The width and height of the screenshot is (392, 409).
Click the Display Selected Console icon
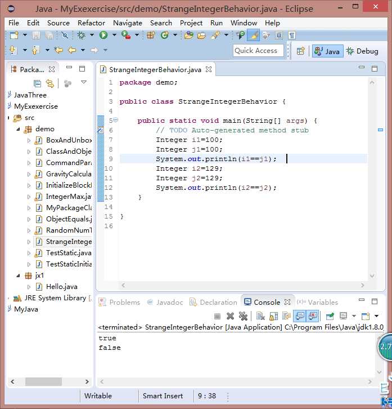343,316
